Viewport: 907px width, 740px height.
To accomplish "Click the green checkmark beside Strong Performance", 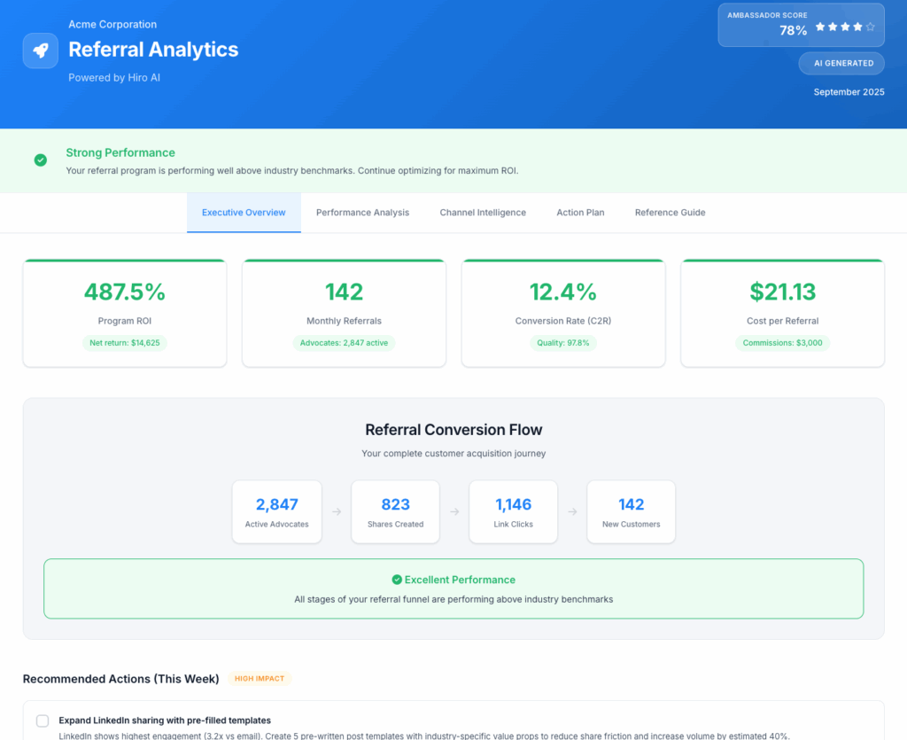I will 41,160.
